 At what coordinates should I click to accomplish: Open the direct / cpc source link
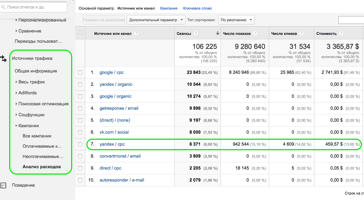pos(110,168)
